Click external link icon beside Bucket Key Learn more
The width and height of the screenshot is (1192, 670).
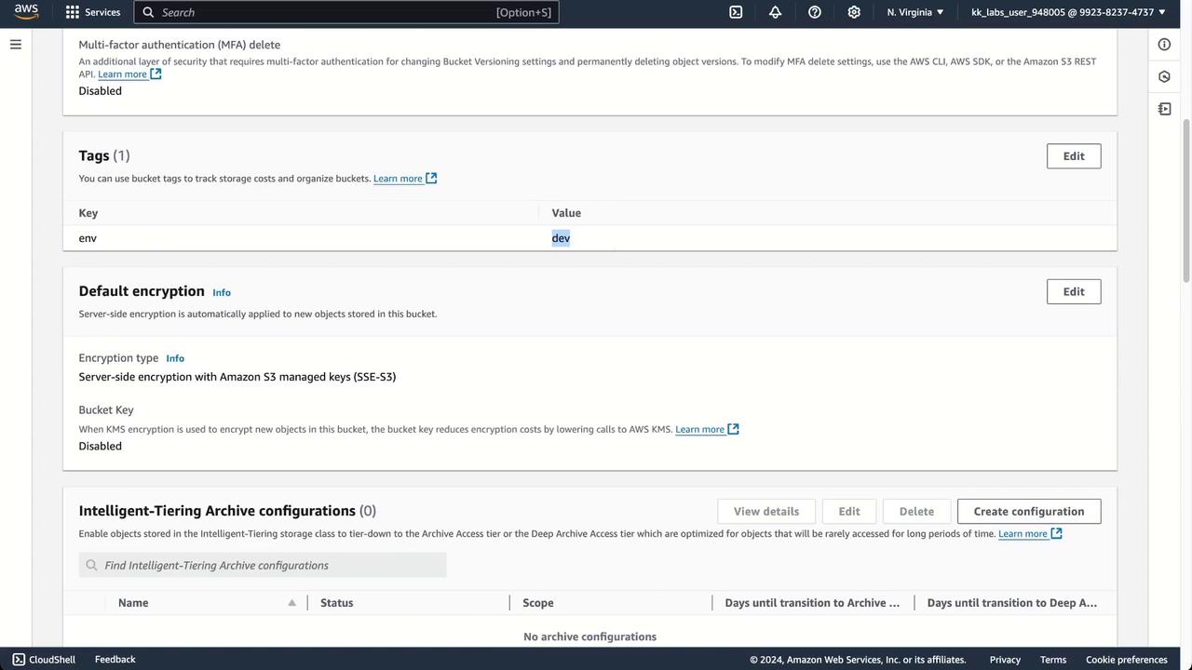click(x=733, y=429)
